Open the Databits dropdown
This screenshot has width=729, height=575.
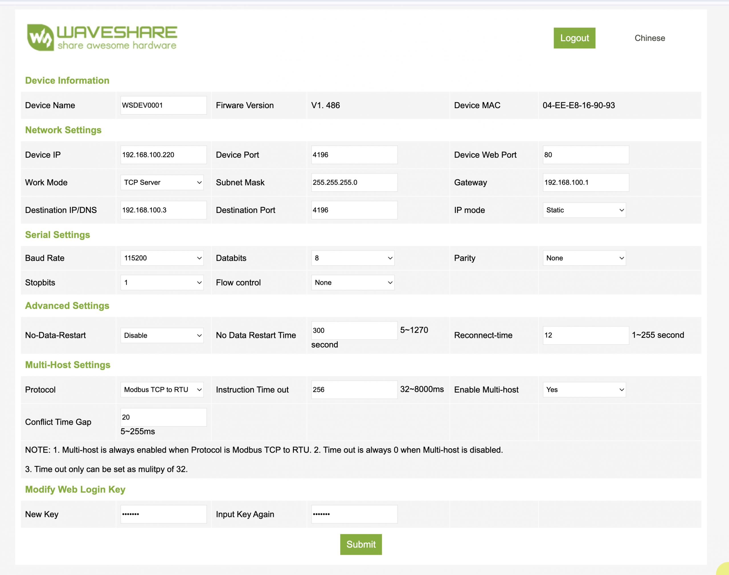353,258
